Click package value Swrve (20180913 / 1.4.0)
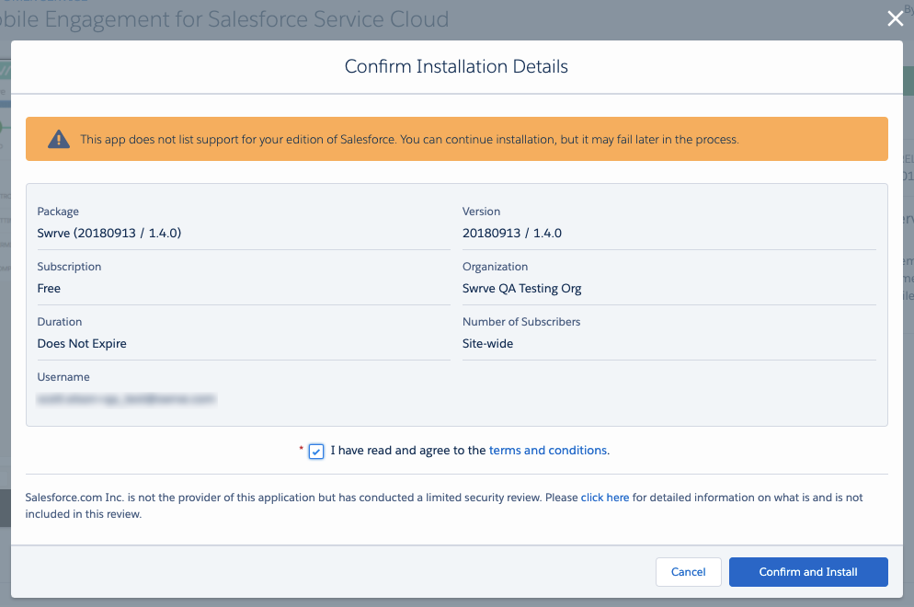 109,234
